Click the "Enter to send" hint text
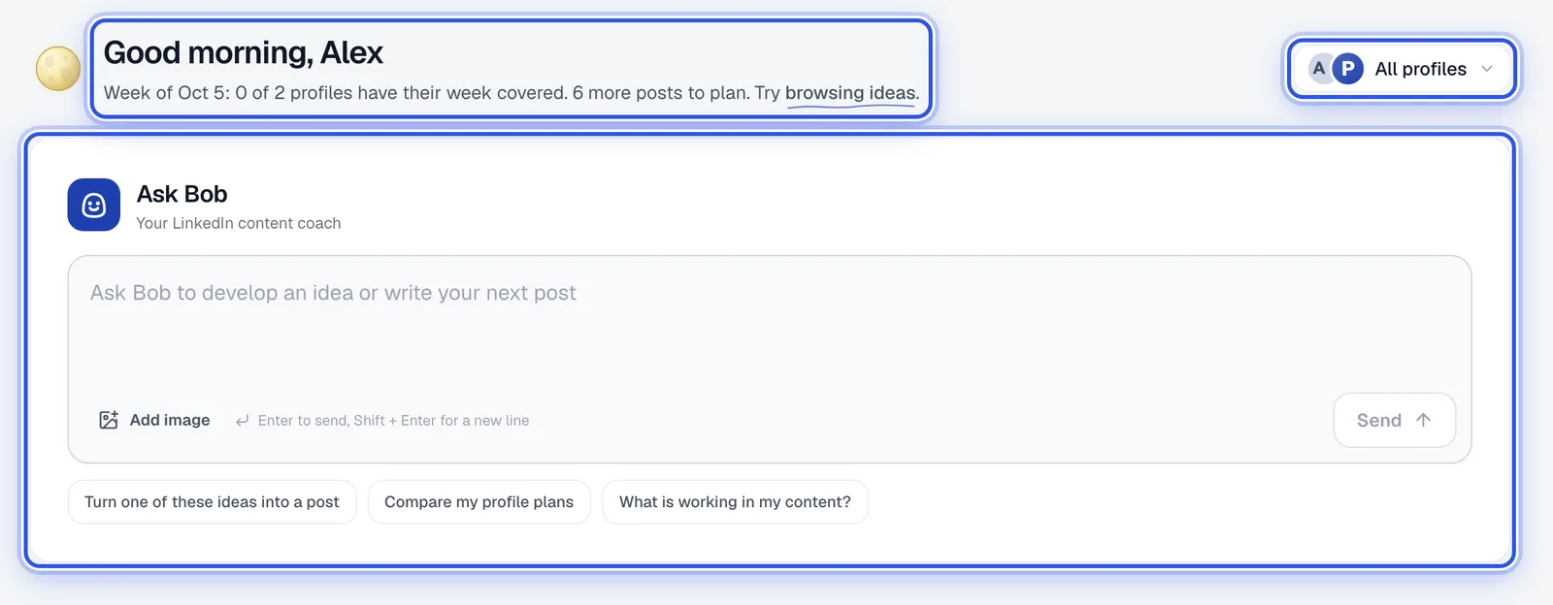This screenshot has height=605, width=1553. click(x=393, y=421)
